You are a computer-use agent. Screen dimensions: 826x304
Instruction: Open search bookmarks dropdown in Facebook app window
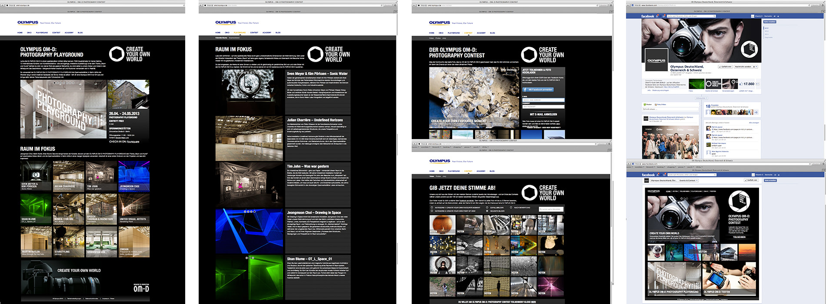pos(691,167)
